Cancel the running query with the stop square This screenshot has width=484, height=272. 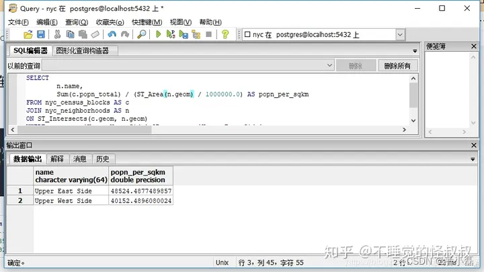(209, 34)
